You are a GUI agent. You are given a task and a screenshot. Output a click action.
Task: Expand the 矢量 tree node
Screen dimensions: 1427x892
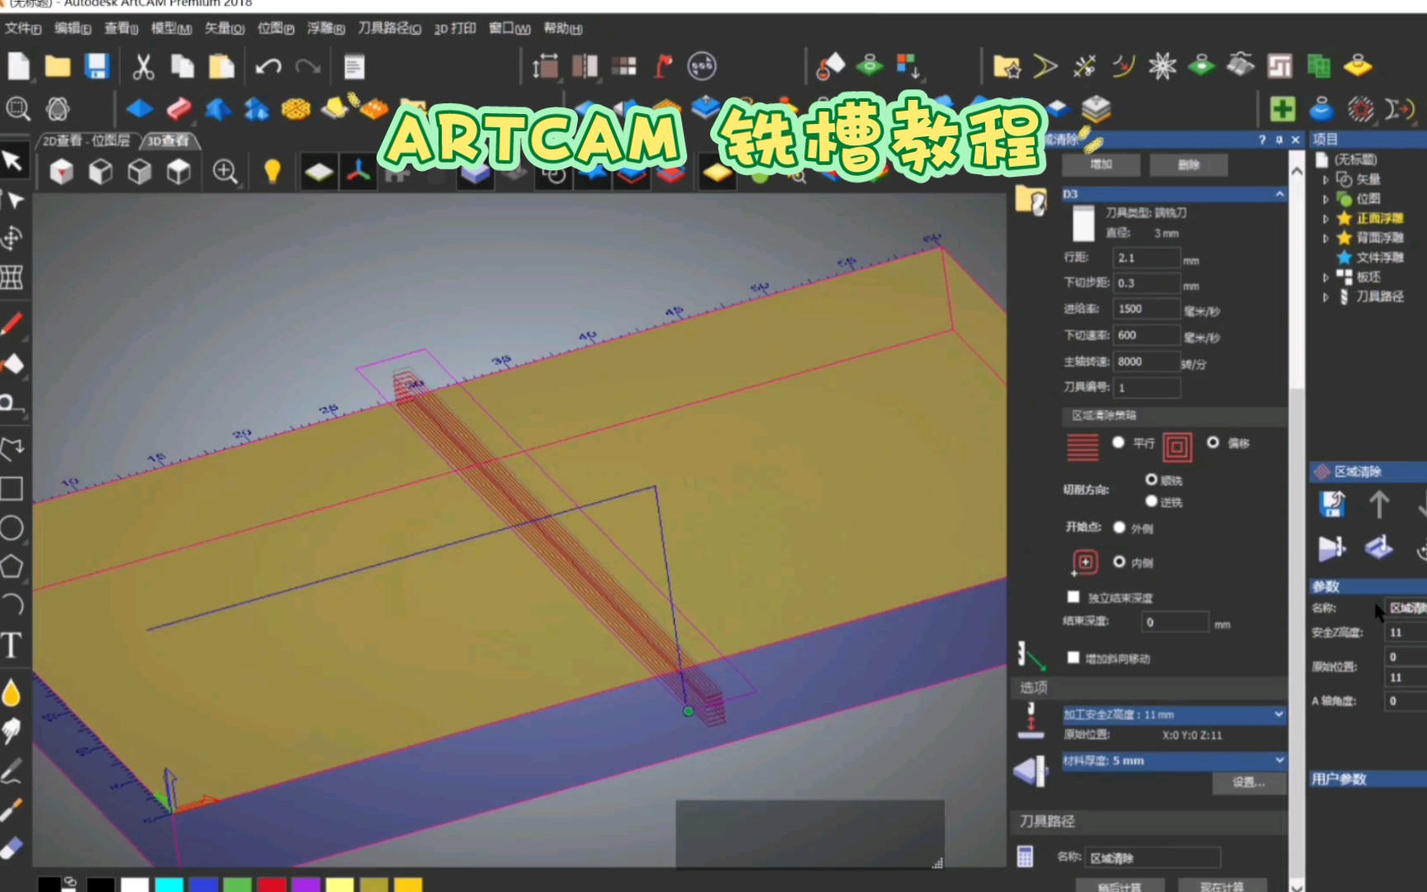tap(1325, 179)
